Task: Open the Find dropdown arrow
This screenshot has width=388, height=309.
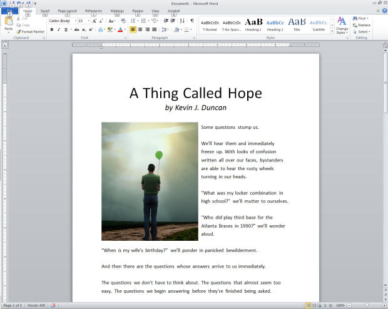Action: [x=368, y=18]
